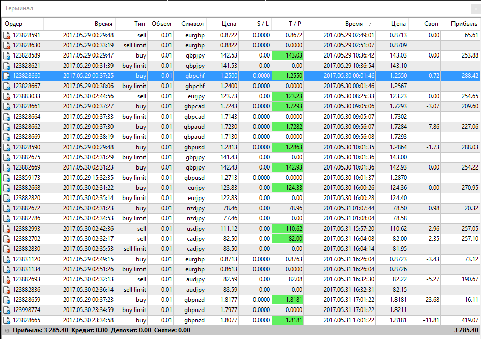Click profit 288.42 in highlighted gbpchf row

(x=470, y=76)
